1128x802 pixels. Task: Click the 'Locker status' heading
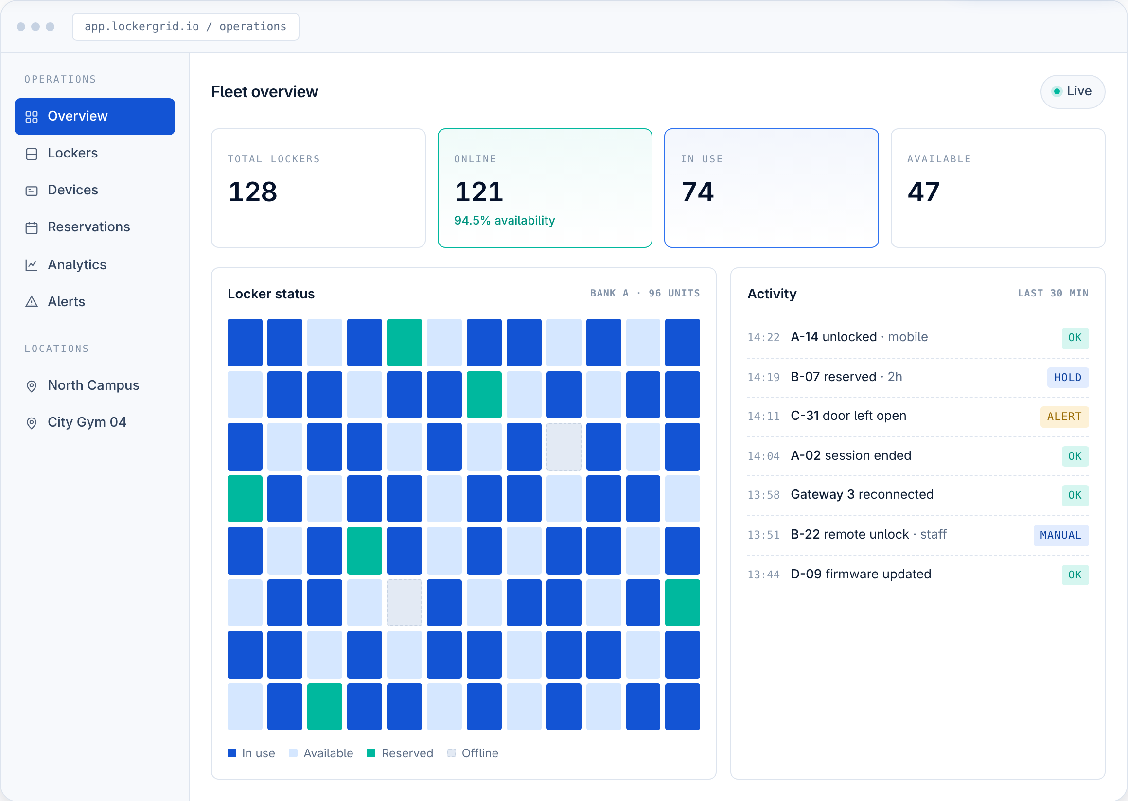tap(271, 295)
